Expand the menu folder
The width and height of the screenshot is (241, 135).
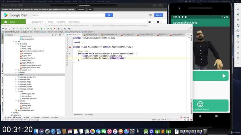[x=16, y=75]
